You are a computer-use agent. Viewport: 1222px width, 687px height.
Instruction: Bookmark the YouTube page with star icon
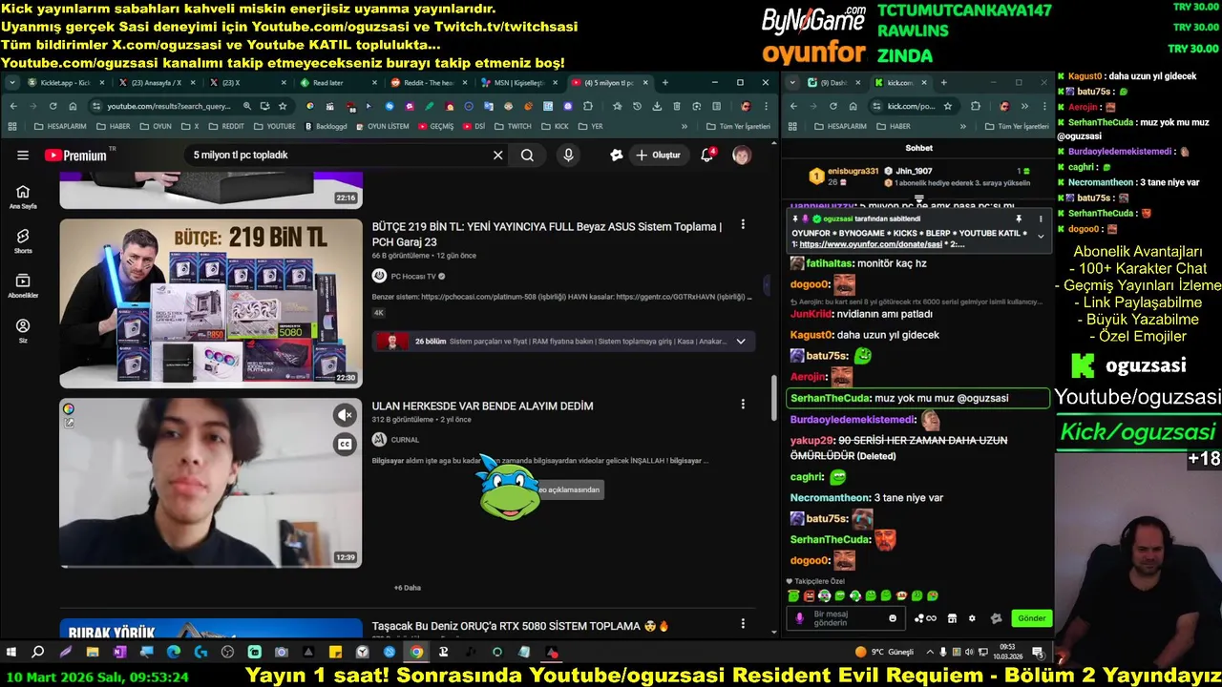tap(283, 106)
